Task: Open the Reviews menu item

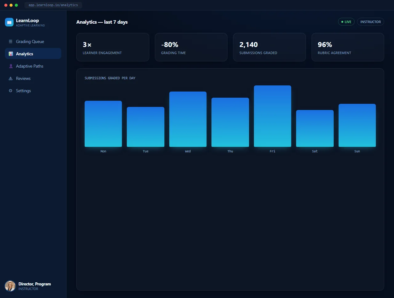Action: pos(33,78)
